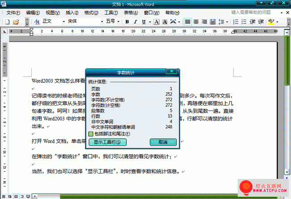Screen dimensions: 291x199
Task: Click the character scaling icon
Action: pyautogui.click(x=173, y=22)
